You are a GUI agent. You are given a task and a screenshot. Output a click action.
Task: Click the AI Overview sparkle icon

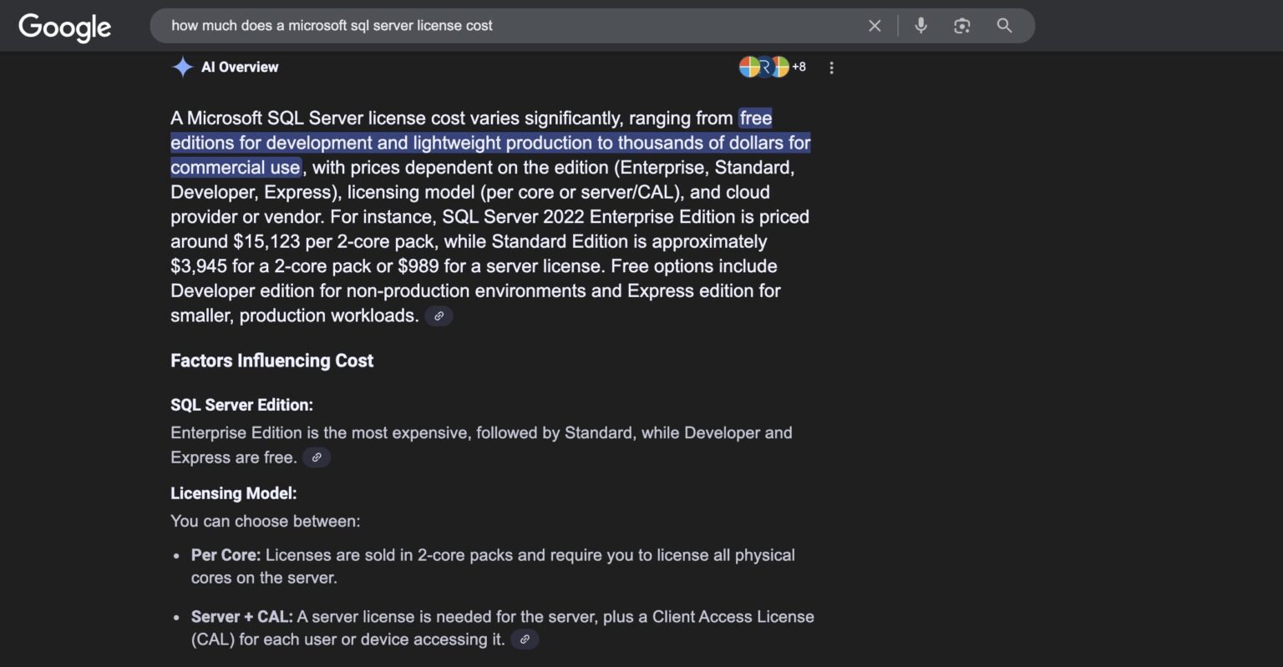click(182, 67)
